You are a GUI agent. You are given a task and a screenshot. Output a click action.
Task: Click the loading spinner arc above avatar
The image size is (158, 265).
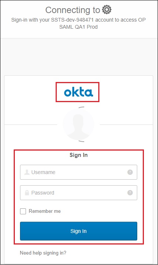pos(82,107)
